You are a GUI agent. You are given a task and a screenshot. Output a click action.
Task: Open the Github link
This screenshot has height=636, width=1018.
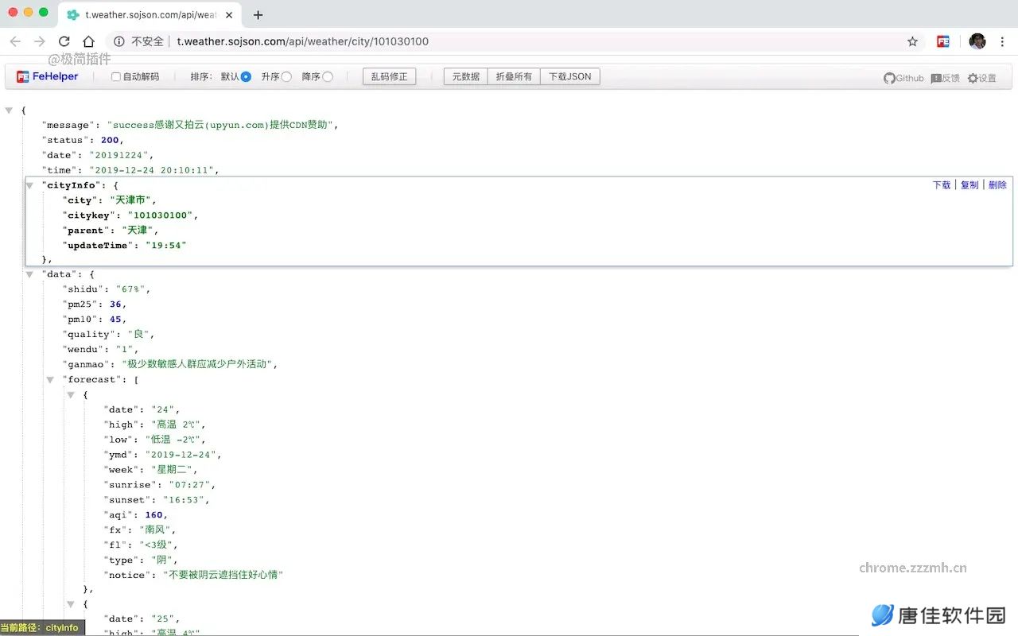tap(903, 78)
